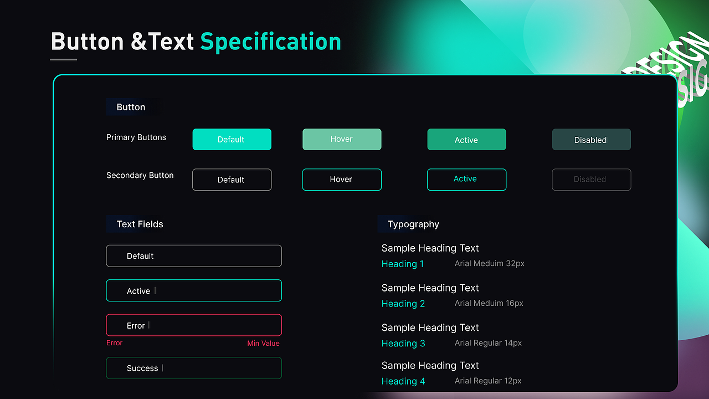Click the primary Default button
Viewport: 709px width, 399px height.
coord(232,140)
